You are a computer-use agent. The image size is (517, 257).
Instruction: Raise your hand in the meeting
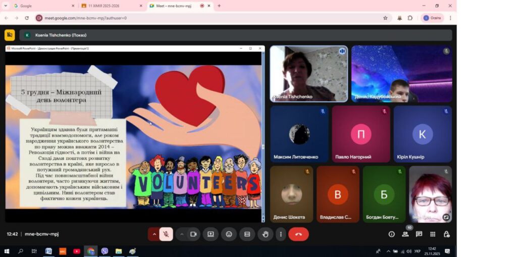(265, 234)
